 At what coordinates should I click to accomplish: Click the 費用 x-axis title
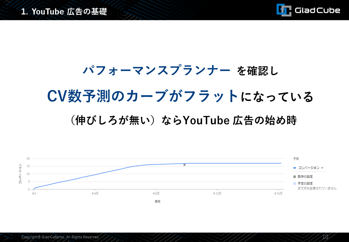(x=157, y=201)
